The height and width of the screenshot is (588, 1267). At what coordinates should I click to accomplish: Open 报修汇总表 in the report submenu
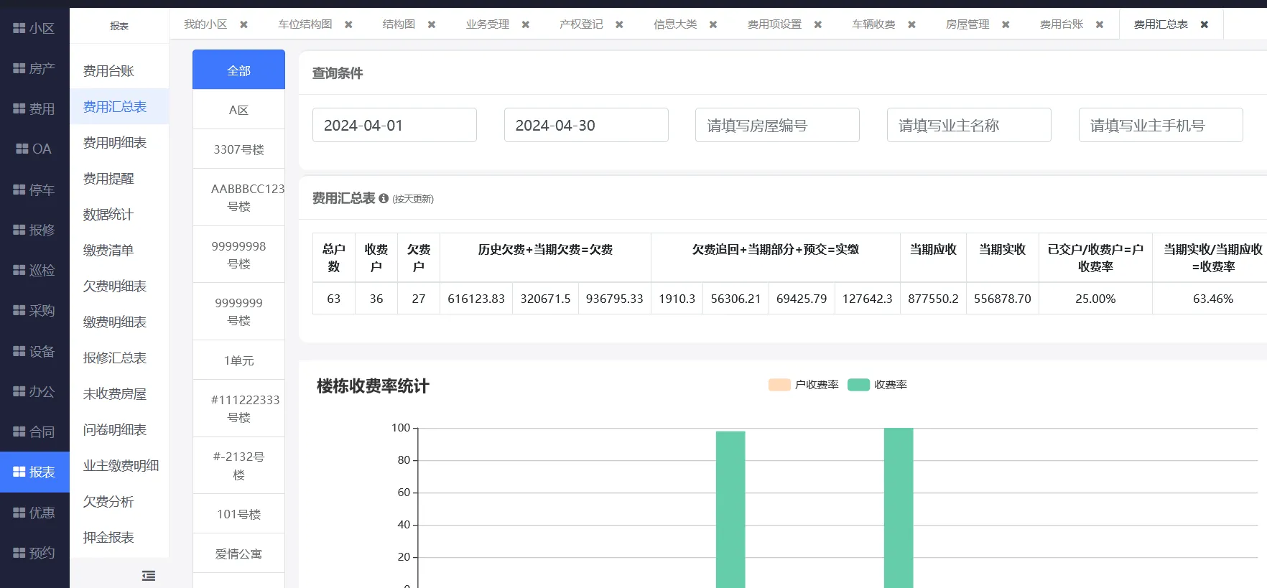pos(119,358)
